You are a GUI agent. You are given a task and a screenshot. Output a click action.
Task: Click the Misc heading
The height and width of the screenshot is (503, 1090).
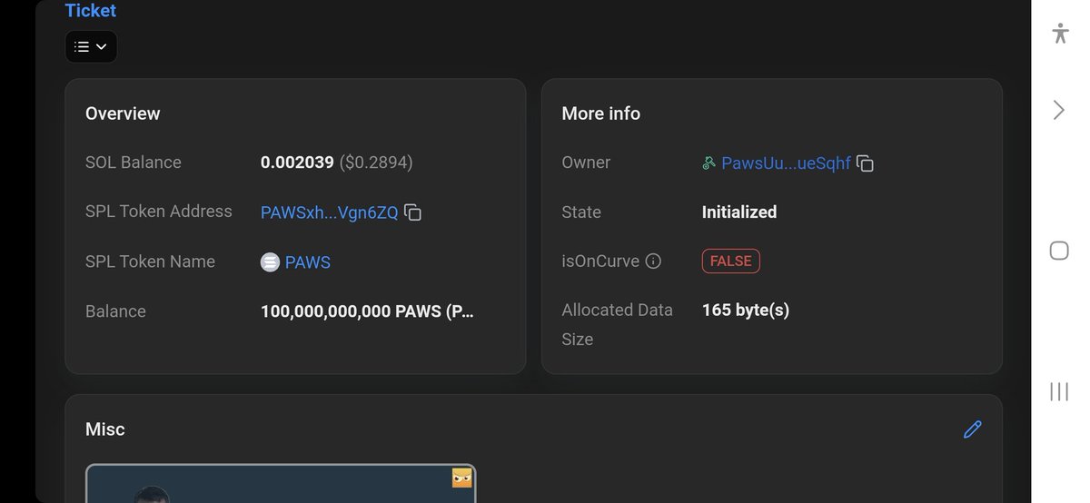pyautogui.click(x=105, y=429)
